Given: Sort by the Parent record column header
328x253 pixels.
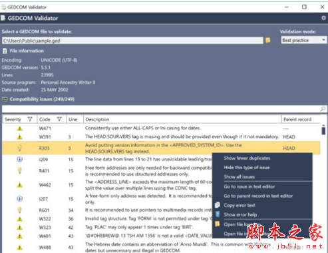Looking at the screenshot, I should (x=297, y=119).
